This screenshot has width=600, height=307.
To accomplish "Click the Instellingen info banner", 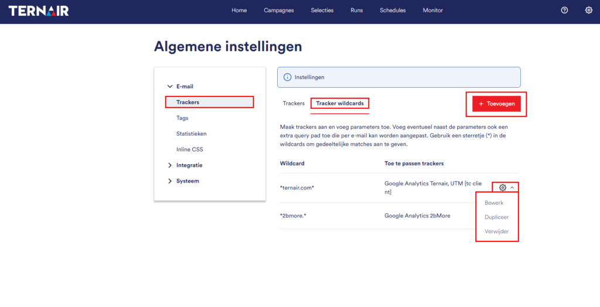I will (x=398, y=77).
